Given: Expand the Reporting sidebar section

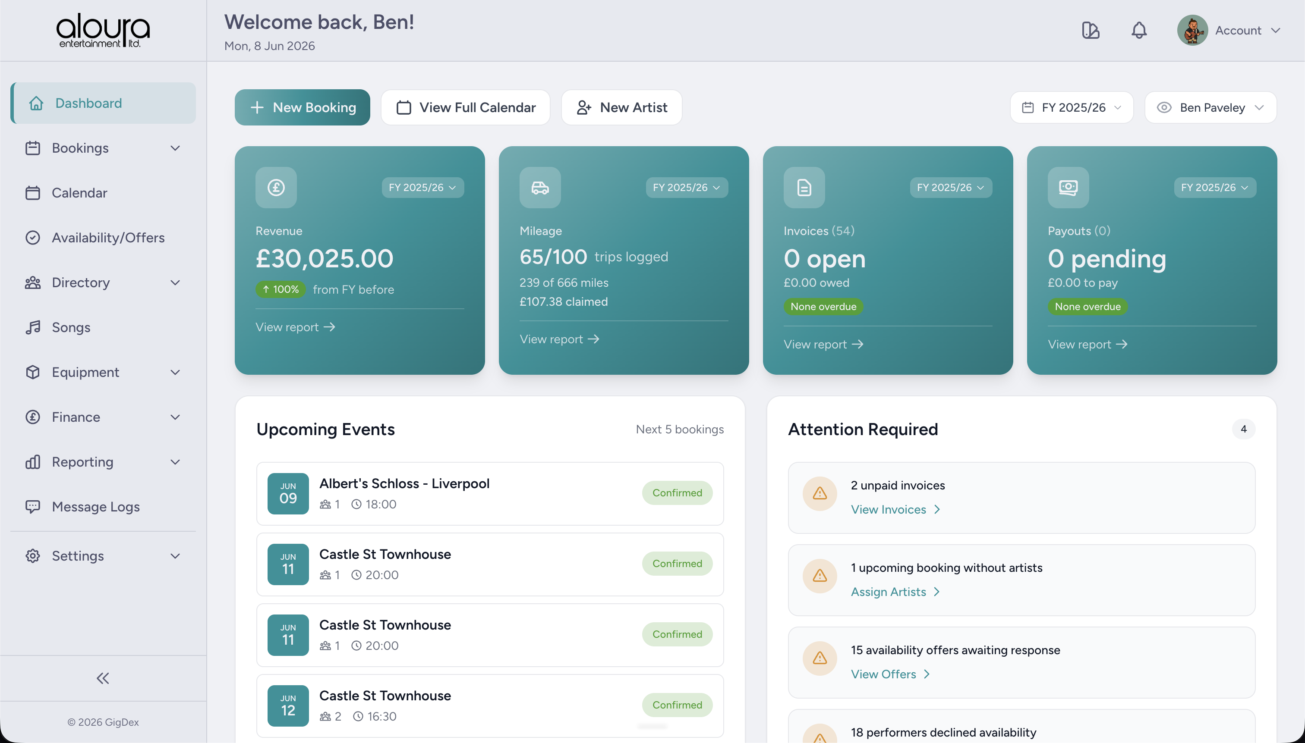Looking at the screenshot, I should (x=103, y=462).
